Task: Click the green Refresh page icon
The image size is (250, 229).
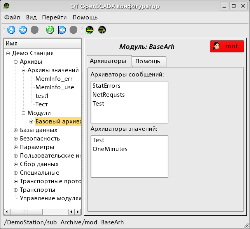Action: pyautogui.click(x=50, y=29)
